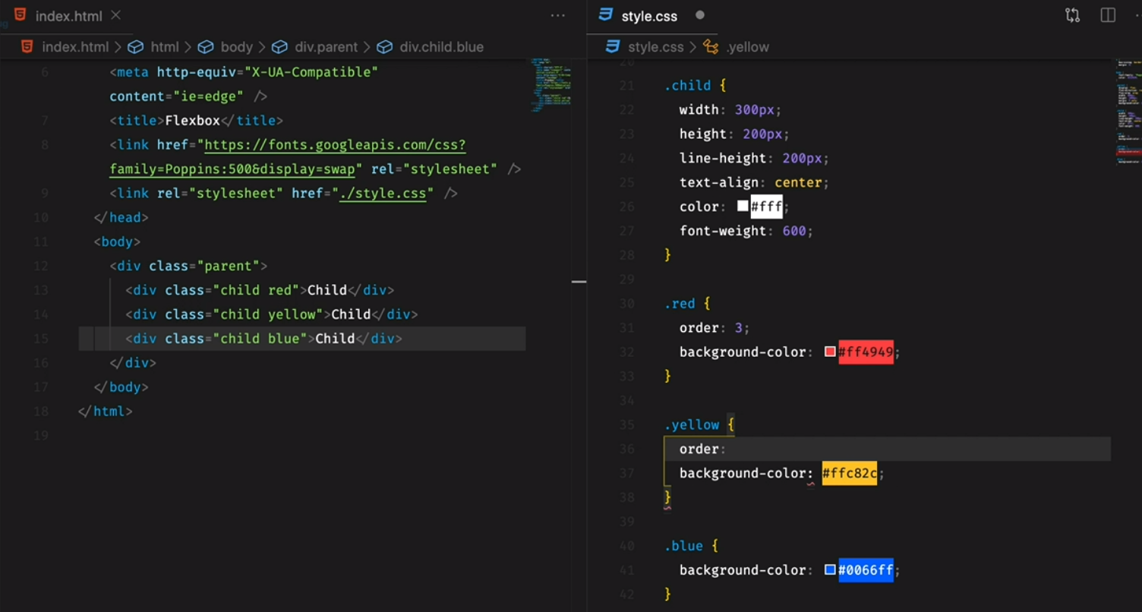Split the right editor with split icon
The image size is (1142, 612).
(1108, 15)
